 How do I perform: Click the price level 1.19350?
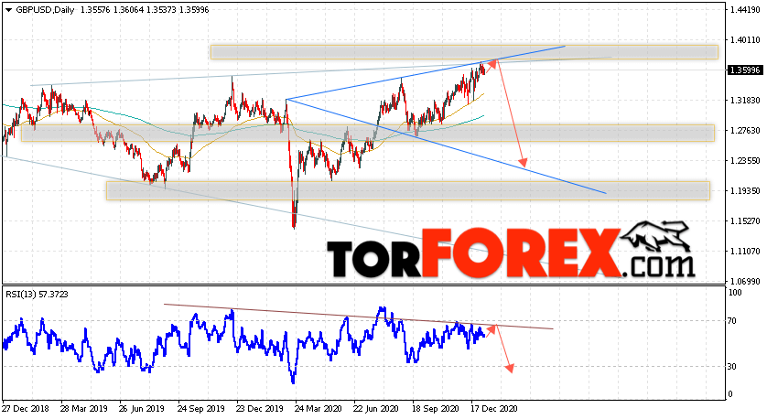tap(745, 190)
